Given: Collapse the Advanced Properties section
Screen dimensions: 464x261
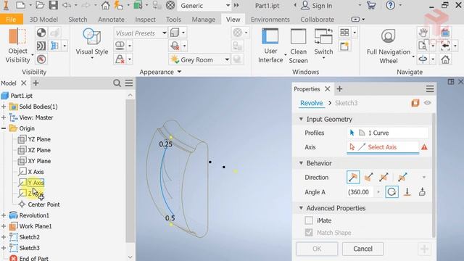Looking at the screenshot, I should [301, 208].
